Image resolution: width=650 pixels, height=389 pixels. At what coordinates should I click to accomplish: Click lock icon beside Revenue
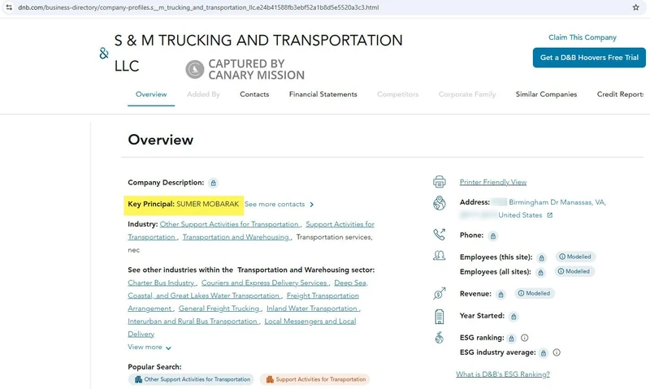click(500, 295)
